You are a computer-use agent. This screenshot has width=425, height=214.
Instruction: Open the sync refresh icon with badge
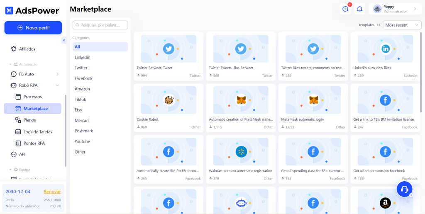pyautogui.click(x=345, y=9)
